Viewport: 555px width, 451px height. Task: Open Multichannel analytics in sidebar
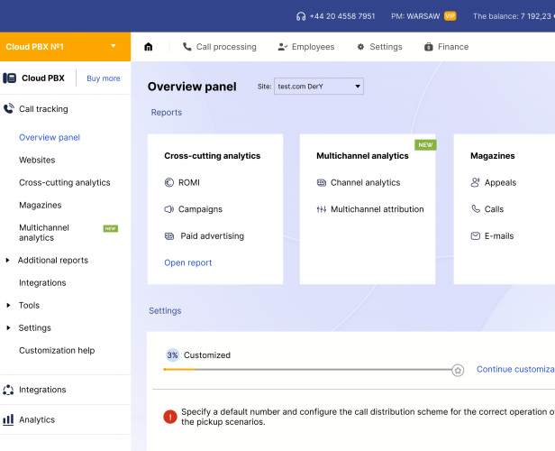point(44,233)
